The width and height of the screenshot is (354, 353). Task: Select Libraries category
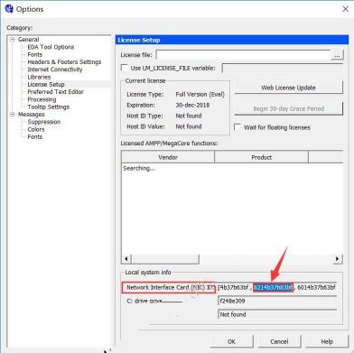[x=39, y=77]
